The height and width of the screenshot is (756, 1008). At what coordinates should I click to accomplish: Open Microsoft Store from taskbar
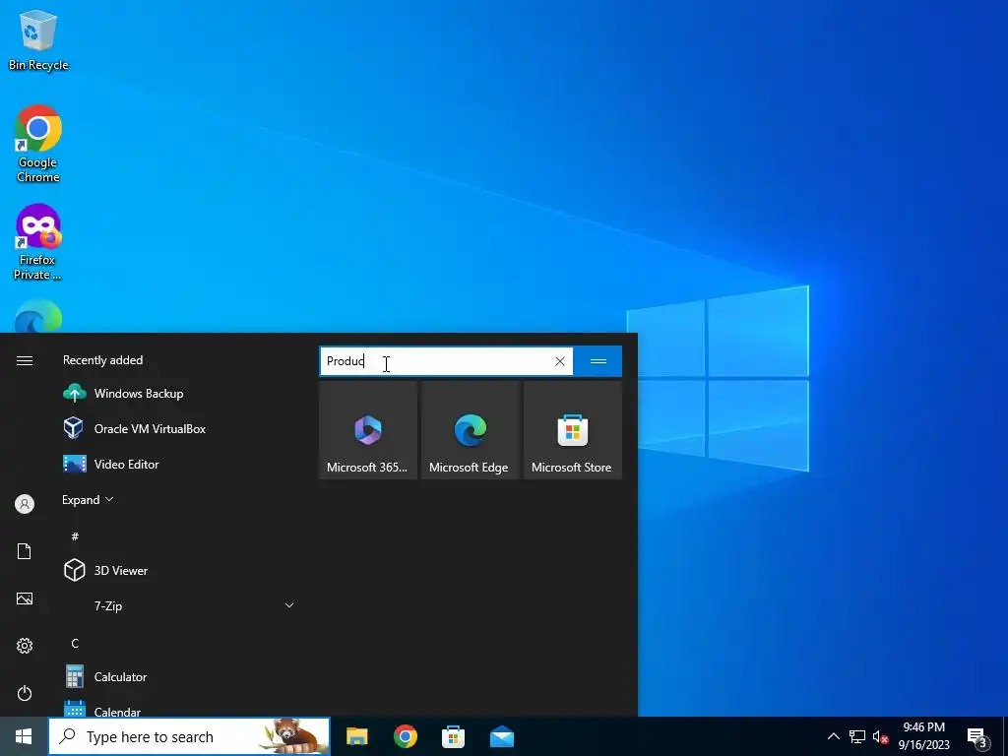click(453, 736)
